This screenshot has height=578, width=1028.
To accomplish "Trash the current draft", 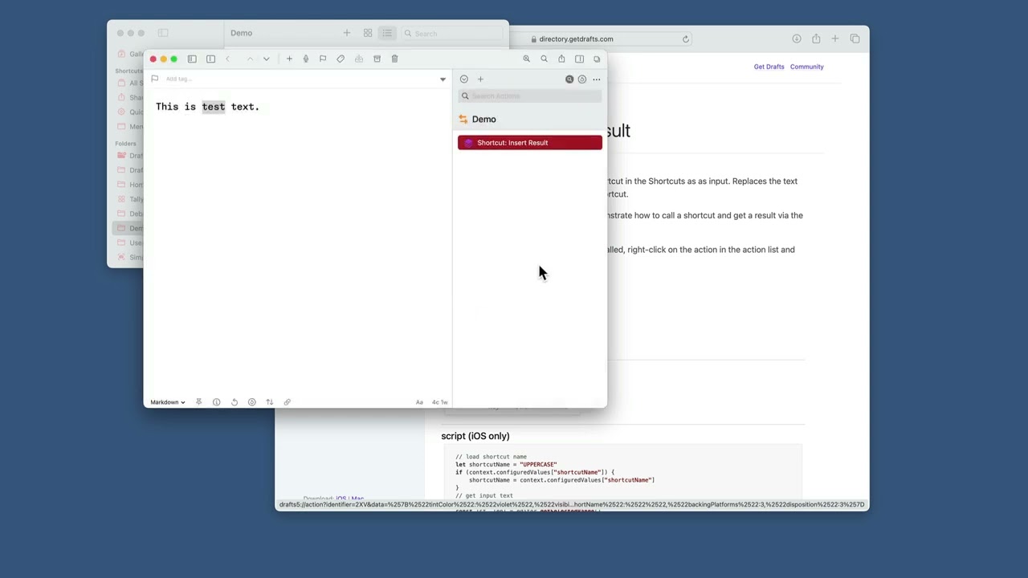I will click(394, 59).
